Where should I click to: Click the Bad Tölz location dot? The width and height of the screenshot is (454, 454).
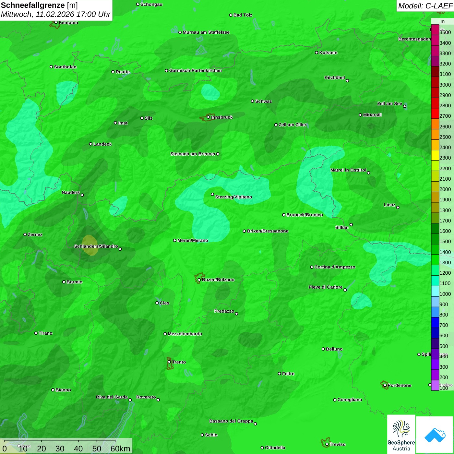coord(231,15)
